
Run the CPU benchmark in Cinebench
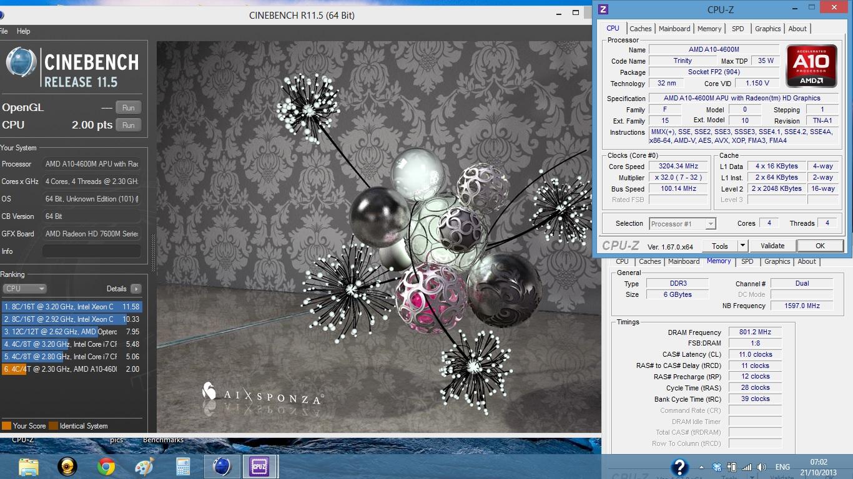pyautogui.click(x=129, y=125)
